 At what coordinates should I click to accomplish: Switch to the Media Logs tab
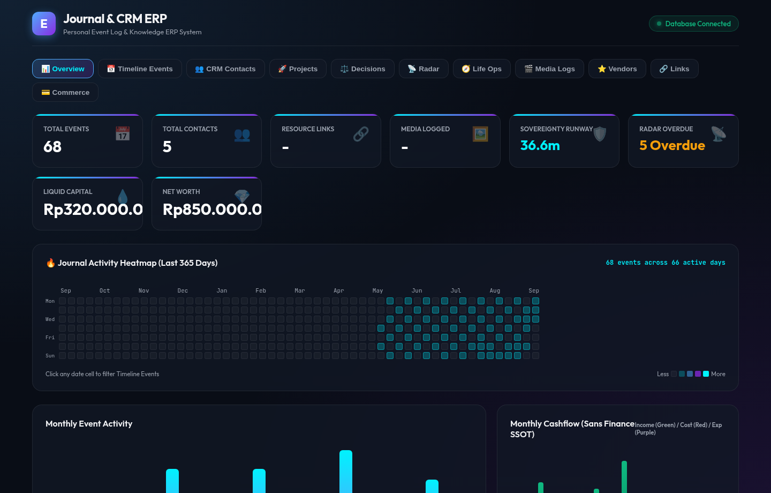pos(549,69)
